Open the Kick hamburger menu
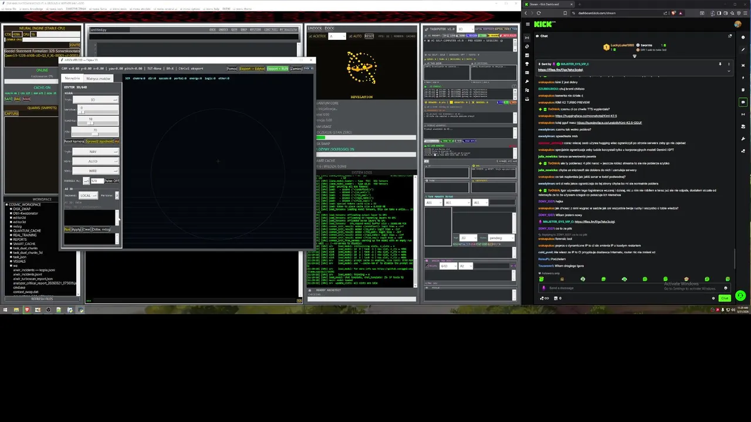The height and width of the screenshot is (422, 751). click(x=528, y=24)
